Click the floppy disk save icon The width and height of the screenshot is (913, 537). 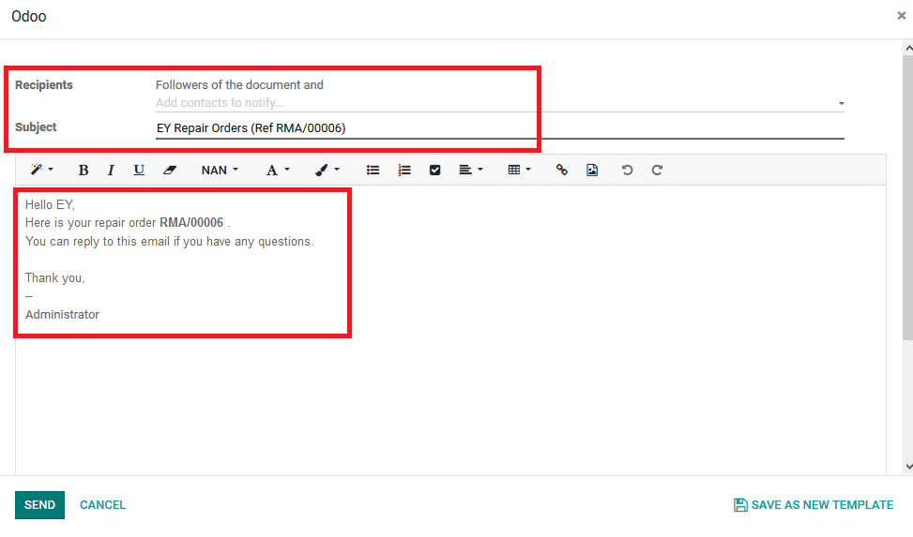740,505
